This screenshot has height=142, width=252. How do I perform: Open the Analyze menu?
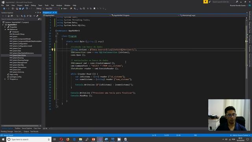tap(59, 5)
